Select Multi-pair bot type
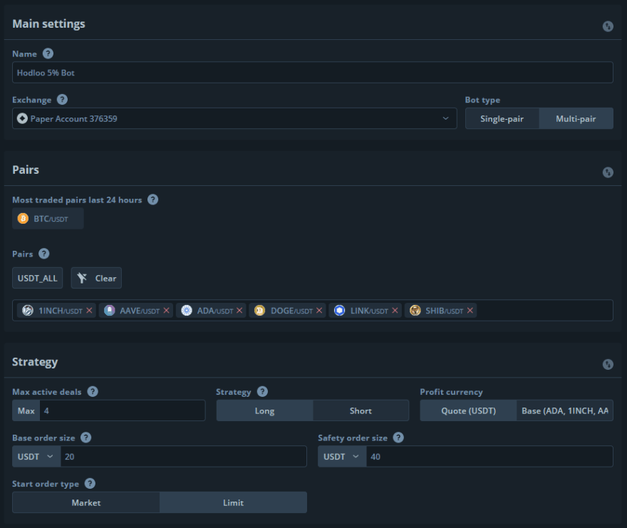The height and width of the screenshot is (528, 627). pos(576,118)
